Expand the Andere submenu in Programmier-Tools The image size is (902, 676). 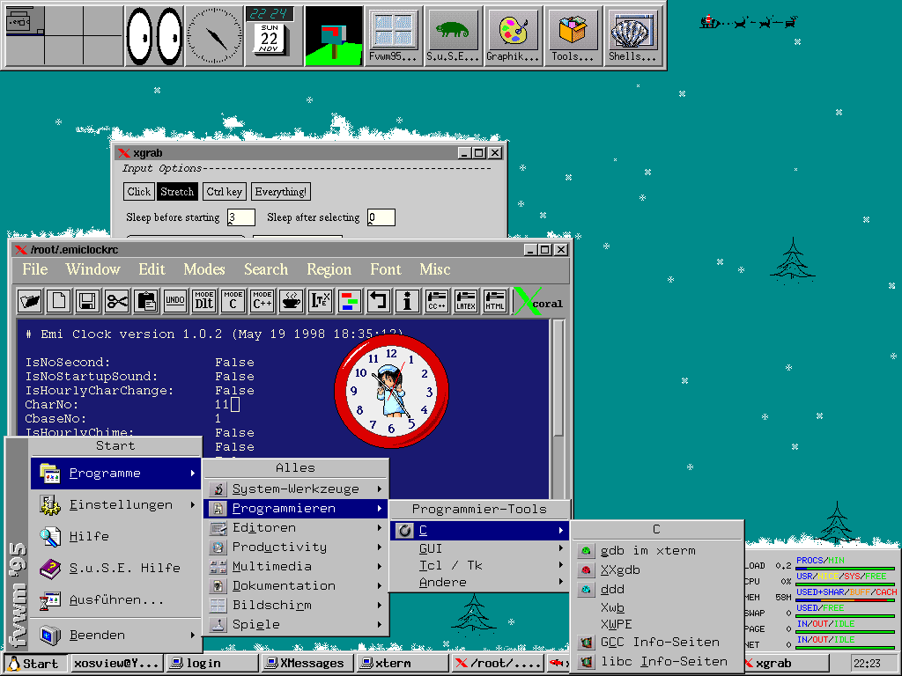point(479,582)
